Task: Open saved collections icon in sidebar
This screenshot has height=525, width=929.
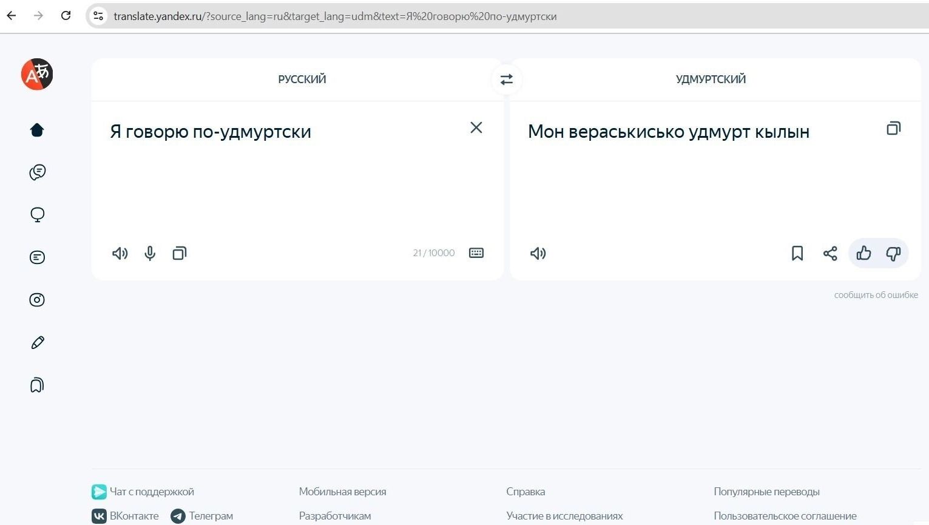Action: click(37, 385)
